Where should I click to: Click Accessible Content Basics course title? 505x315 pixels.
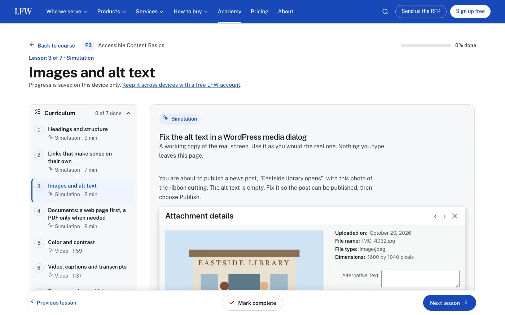[131, 45]
